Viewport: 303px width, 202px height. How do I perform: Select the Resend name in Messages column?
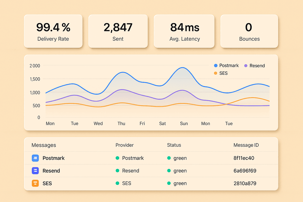[51, 171]
